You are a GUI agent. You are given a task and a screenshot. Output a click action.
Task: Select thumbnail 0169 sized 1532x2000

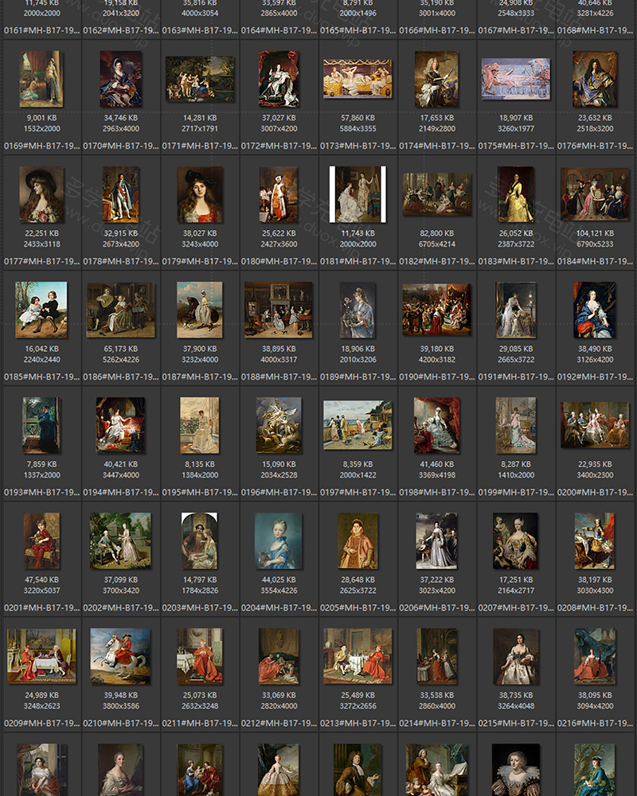click(41, 79)
